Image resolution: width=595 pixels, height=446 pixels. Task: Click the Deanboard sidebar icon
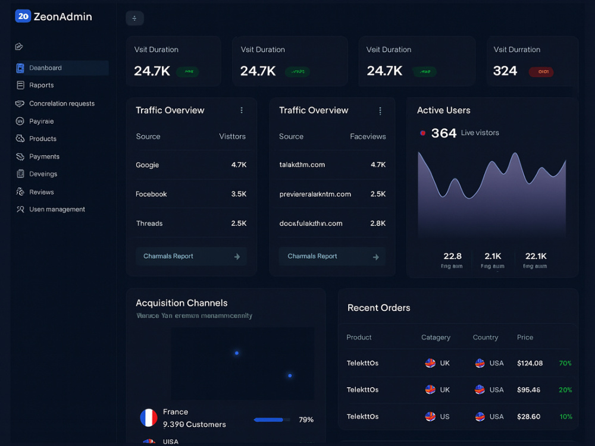pos(20,68)
